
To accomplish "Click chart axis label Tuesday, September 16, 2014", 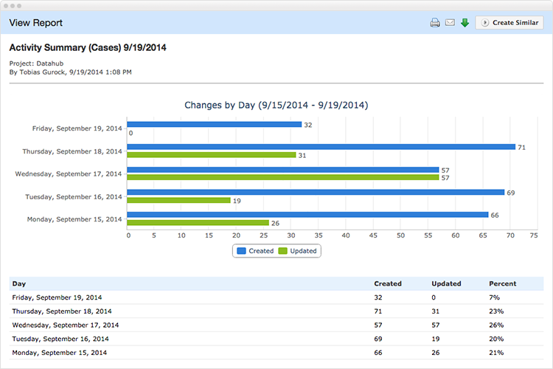I will pyautogui.click(x=74, y=197).
